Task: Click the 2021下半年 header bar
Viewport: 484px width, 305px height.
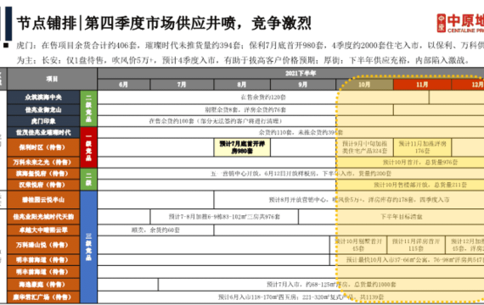Action: click(x=290, y=74)
